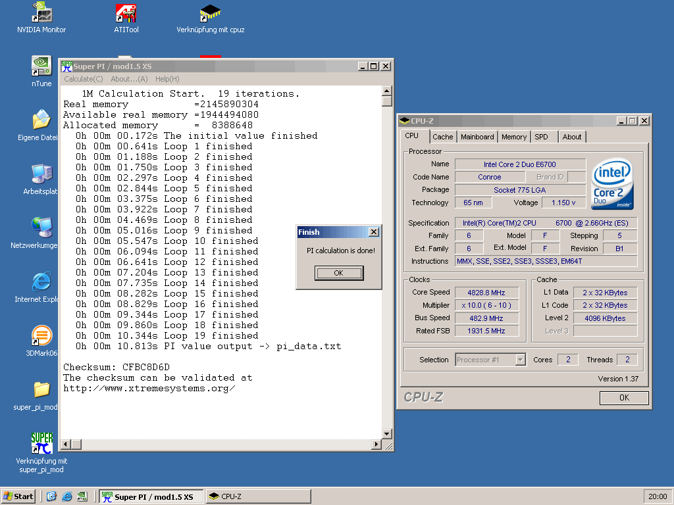This screenshot has height=505, width=674.
Task: Click the third quick launch icon
Action: pos(82,496)
